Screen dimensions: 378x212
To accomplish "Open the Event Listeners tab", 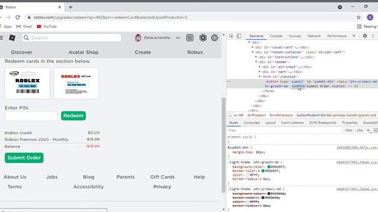I will [x=292, y=122].
